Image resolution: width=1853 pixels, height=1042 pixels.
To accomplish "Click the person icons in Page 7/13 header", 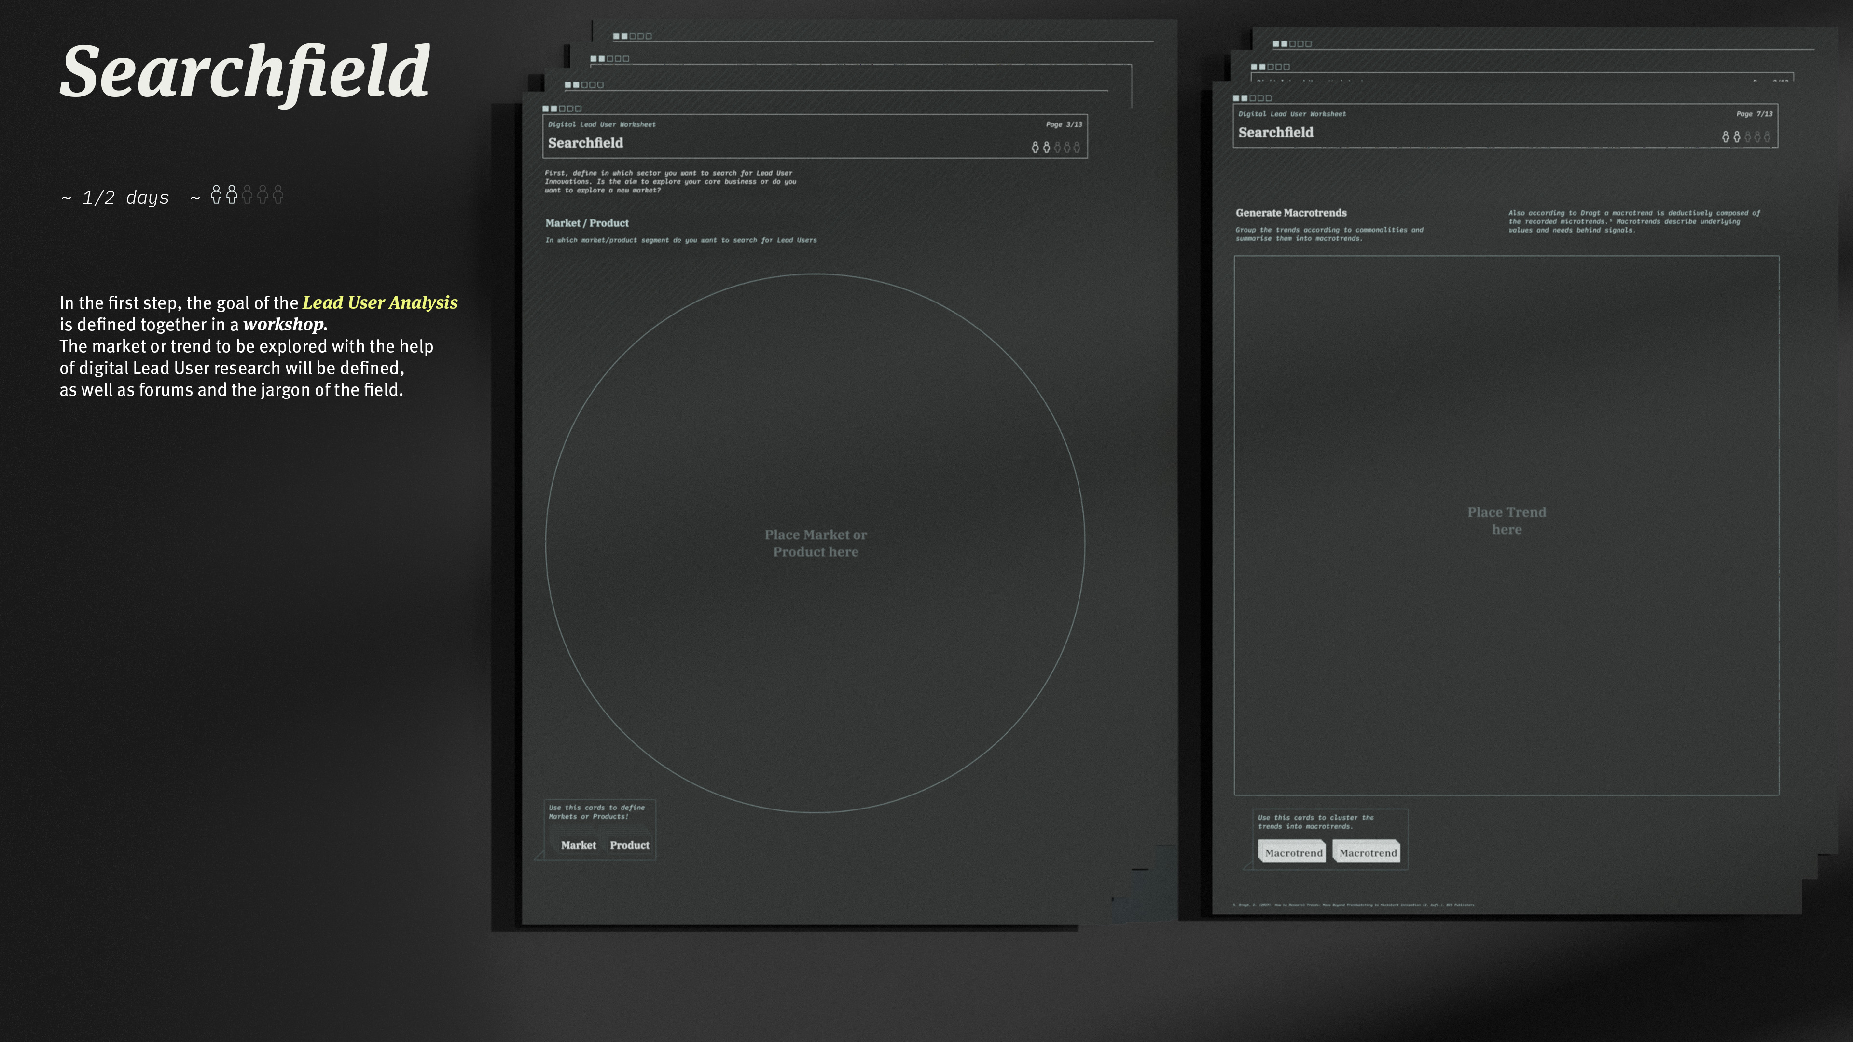I will (x=1746, y=137).
